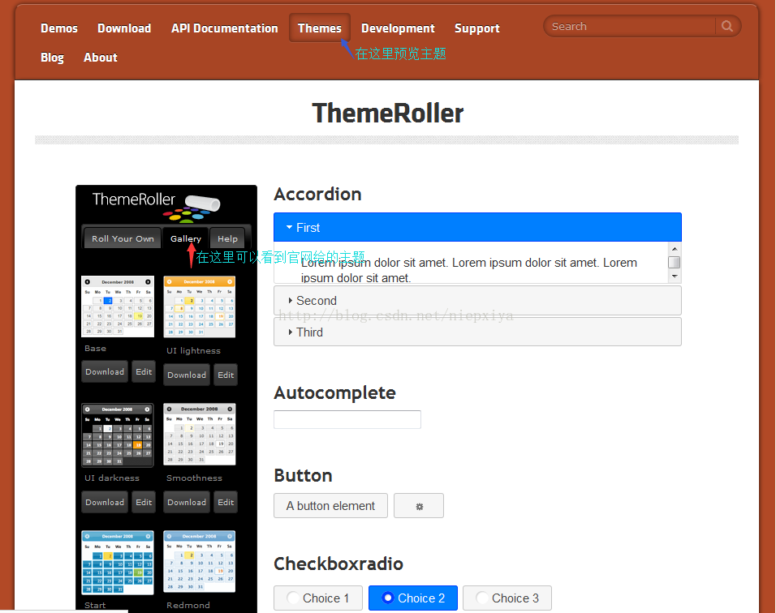The image size is (776, 613).
Task: Switch to the Help tab
Action: point(227,238)
